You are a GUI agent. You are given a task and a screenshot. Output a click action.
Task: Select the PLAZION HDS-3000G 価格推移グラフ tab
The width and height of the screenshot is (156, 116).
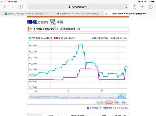[130, 14]
